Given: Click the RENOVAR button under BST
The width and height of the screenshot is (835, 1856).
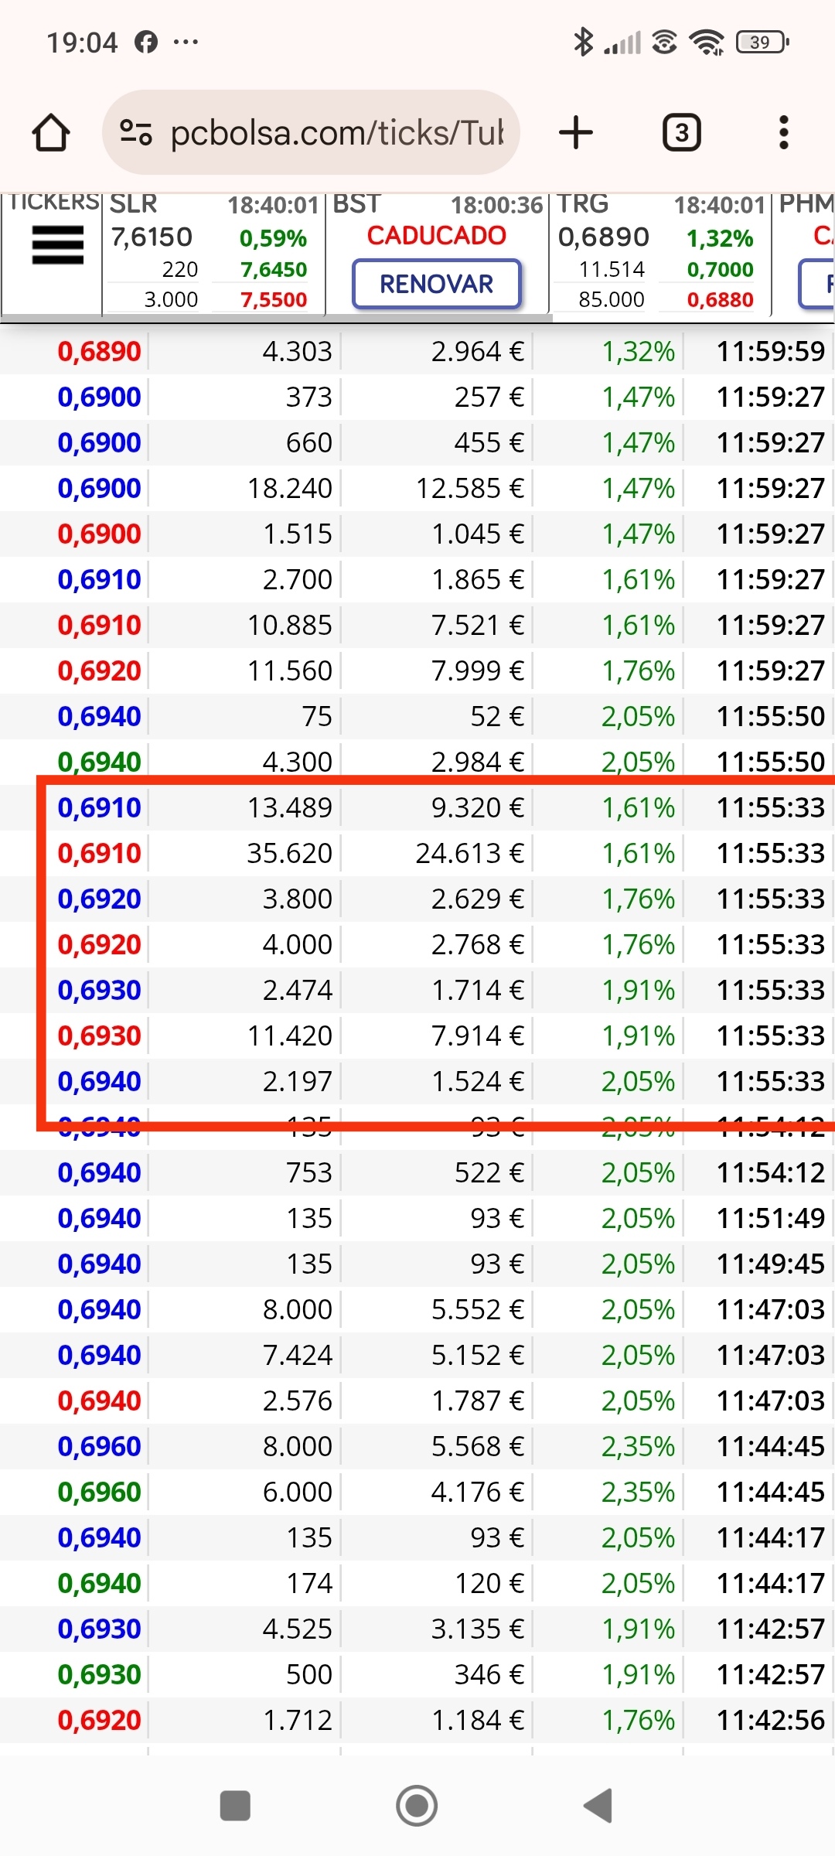Looking at the screenshot, I should [x=437, y=284].
